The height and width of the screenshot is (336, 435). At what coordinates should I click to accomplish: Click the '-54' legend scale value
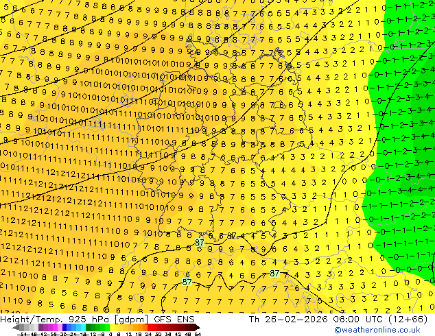coord(22,334)
